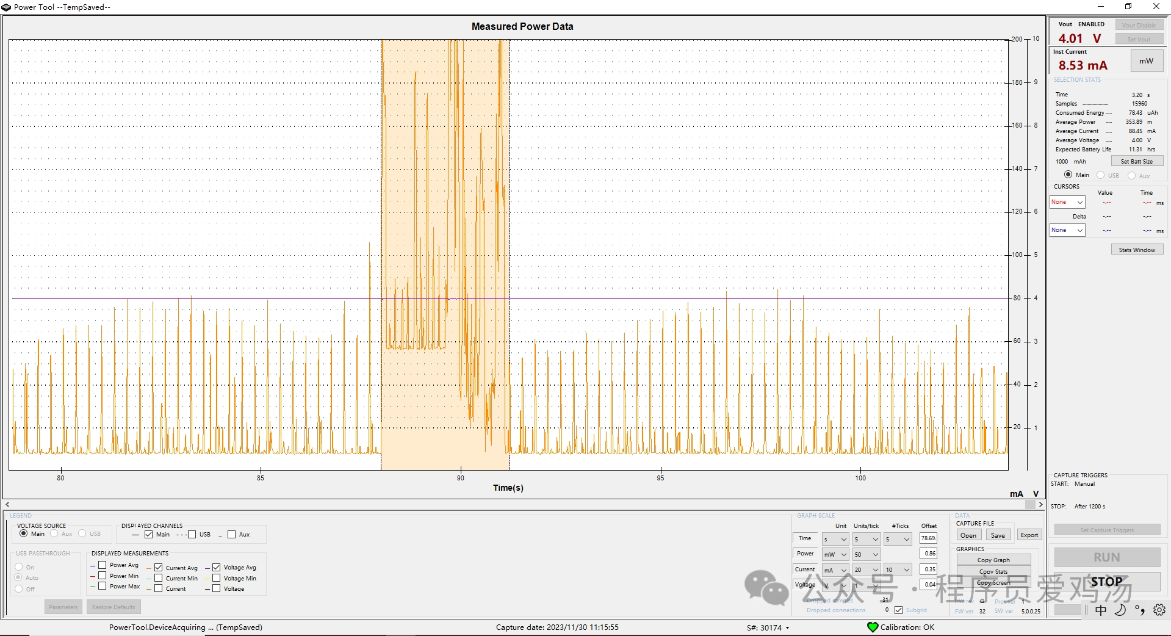Open the Power unit dropdown showing mW

click(x=835, y=554)
